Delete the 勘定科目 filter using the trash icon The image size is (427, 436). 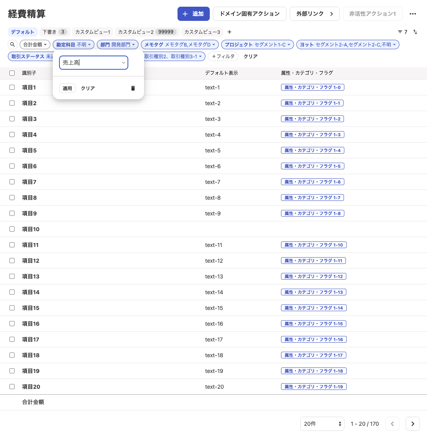click(x=133, y=88)
